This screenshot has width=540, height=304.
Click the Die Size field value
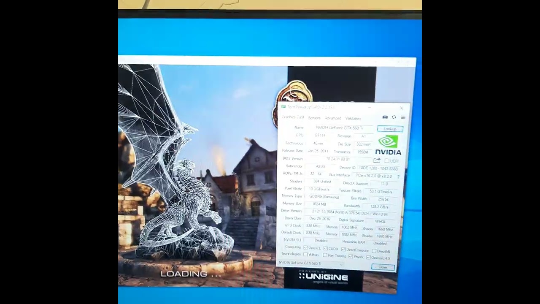[x=363, y=144]
